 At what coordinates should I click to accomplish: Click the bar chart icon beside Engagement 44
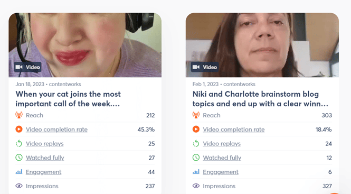[x=19, y=172]
